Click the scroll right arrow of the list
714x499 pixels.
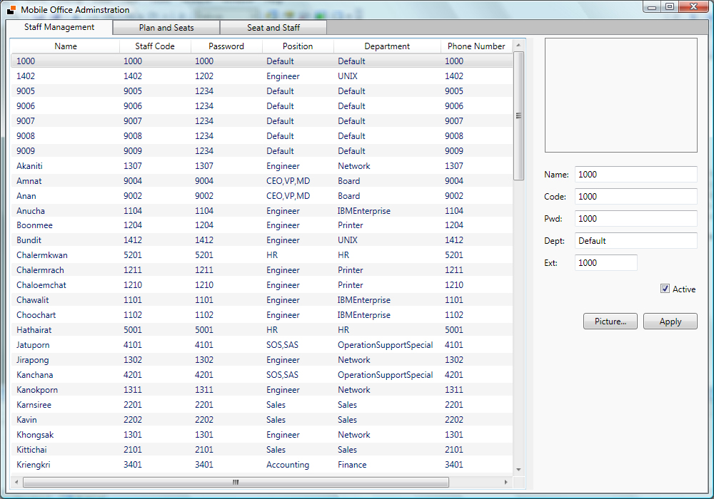coord(506,483)
